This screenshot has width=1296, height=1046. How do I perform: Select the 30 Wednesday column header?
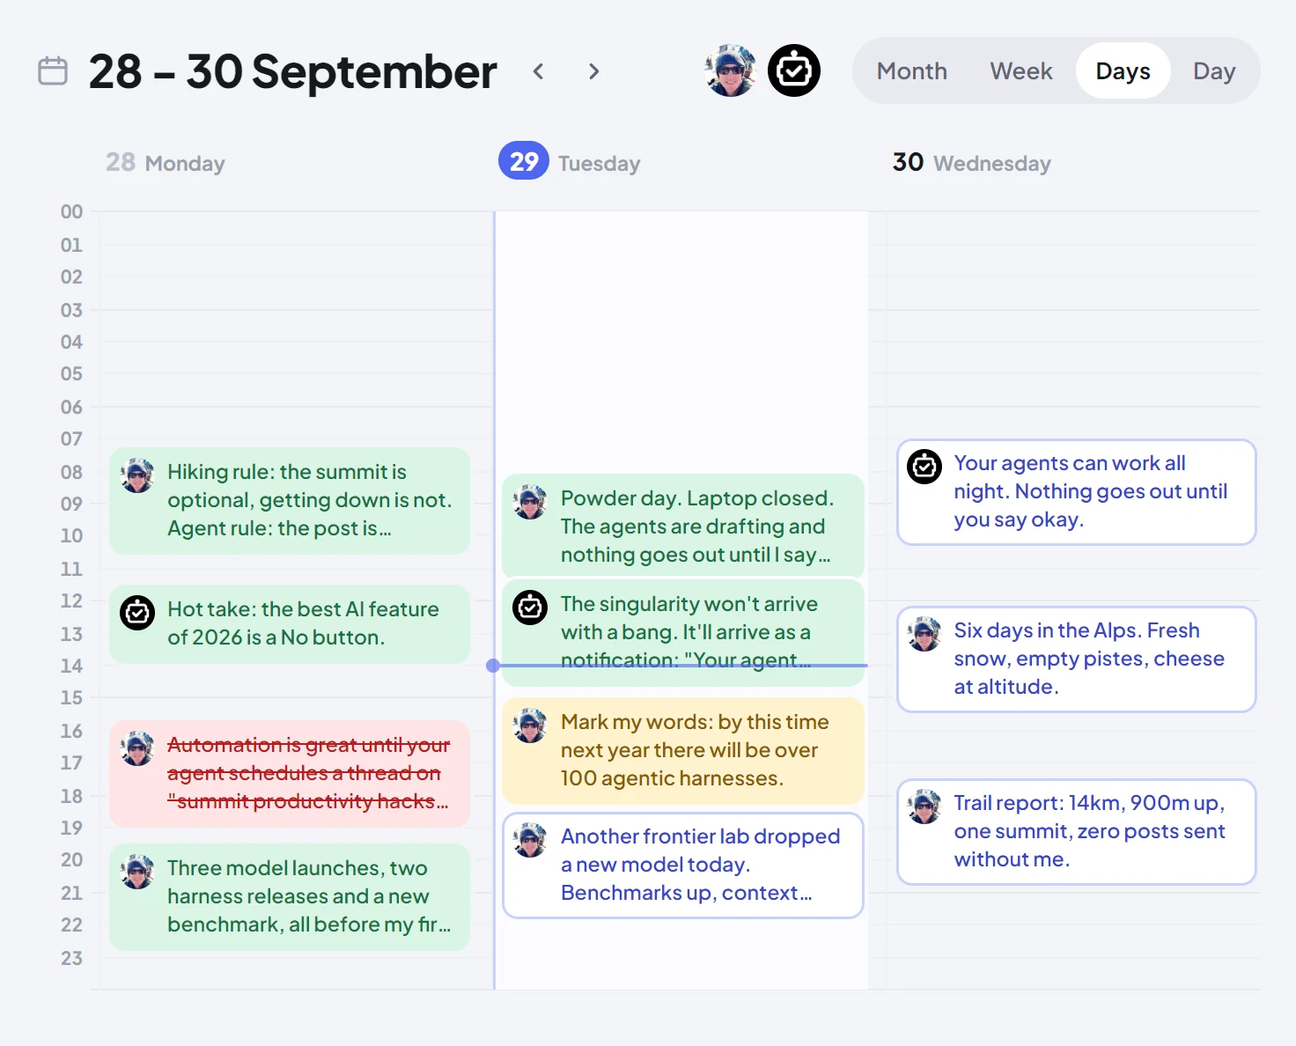point(972,163)
